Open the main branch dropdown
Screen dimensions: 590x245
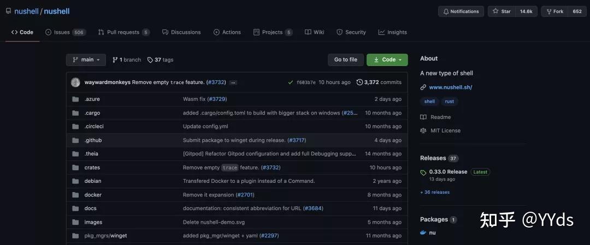coord(86,60)
